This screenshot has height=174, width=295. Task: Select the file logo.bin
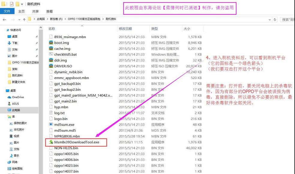point(61,119)
